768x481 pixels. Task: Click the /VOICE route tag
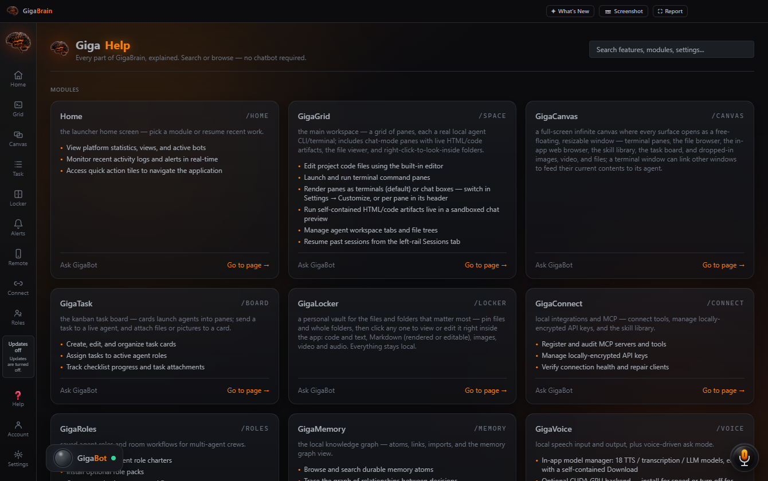[x=730, y=428]
